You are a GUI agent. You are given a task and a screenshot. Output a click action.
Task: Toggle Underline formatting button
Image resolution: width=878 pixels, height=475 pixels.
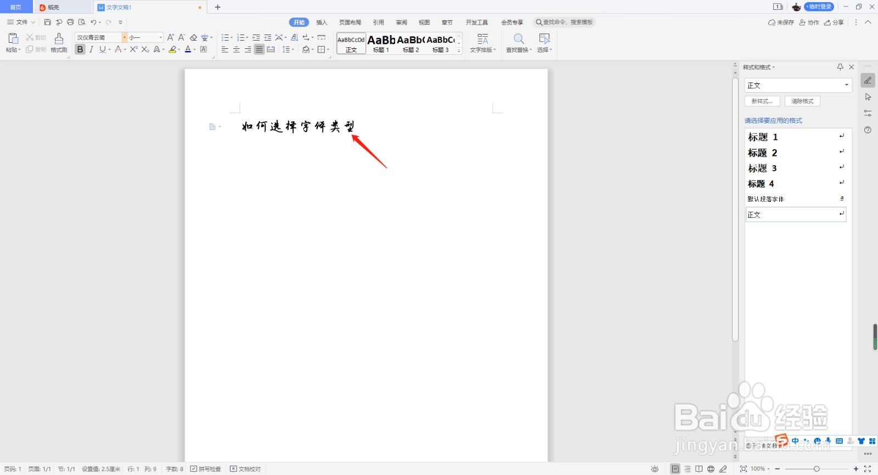[x=102, y=49]
